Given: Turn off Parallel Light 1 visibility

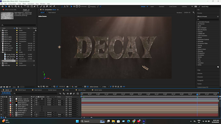Looking at the screenshot, I should 1,111.
